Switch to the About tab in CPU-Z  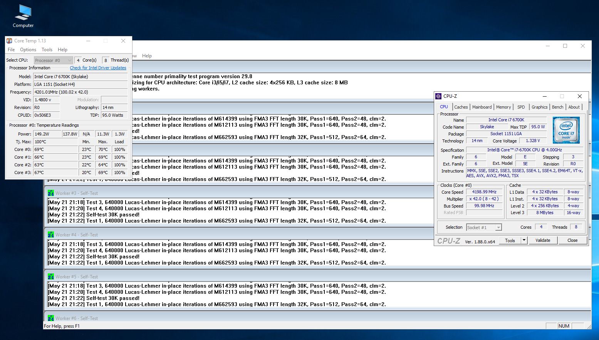pyautogui.click(x=574, y=107)
